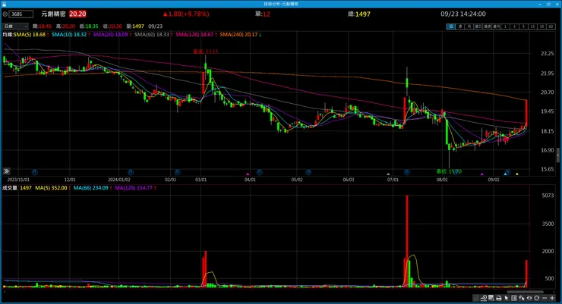The image size is (562, 304).
Task: Click the application icon in the title bar
Action: [x=4, y=4]
